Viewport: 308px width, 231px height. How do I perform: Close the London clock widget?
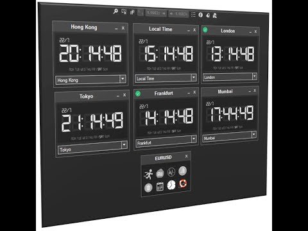(x=255, y=31)
